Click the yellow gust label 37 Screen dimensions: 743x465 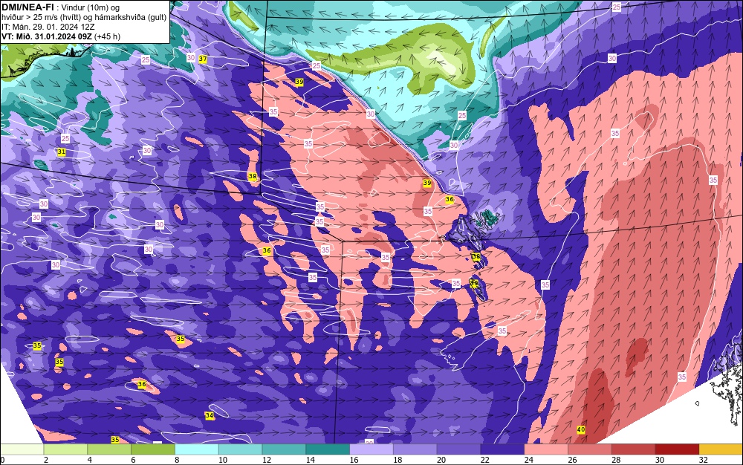[x=203, y=59]
